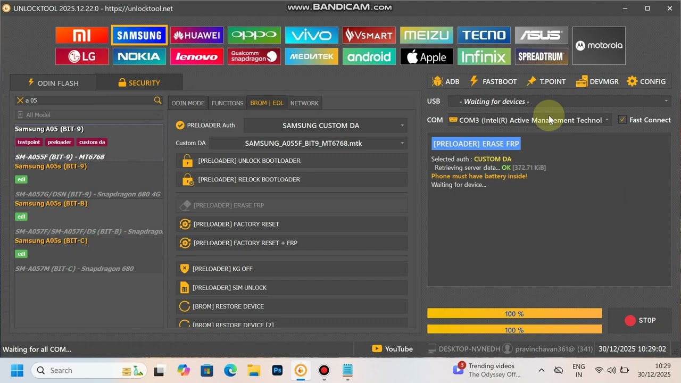
Task: Click into the model search field
Action: [x=89, y=100]
